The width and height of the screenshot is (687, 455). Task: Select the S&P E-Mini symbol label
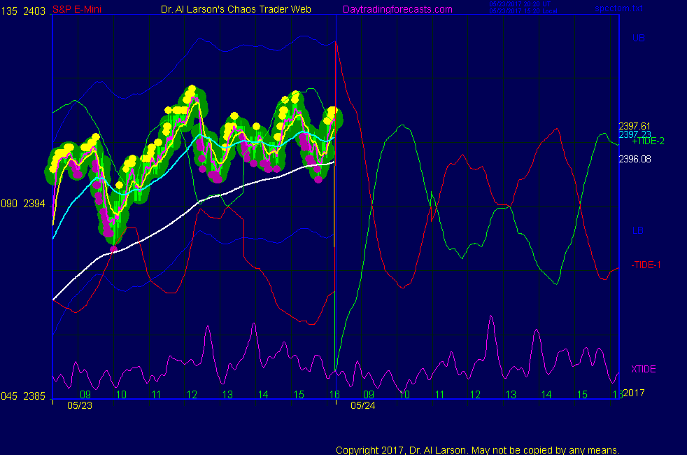(81, 9)
